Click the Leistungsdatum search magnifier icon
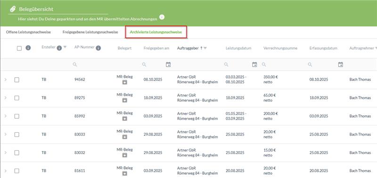Screen dimensions: 377x178 point(226,65)
